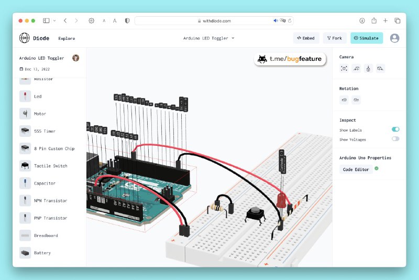This screenshot has width=419, height=280.
Task: Click the fourth Camera view icon
Action: [381, 68]
